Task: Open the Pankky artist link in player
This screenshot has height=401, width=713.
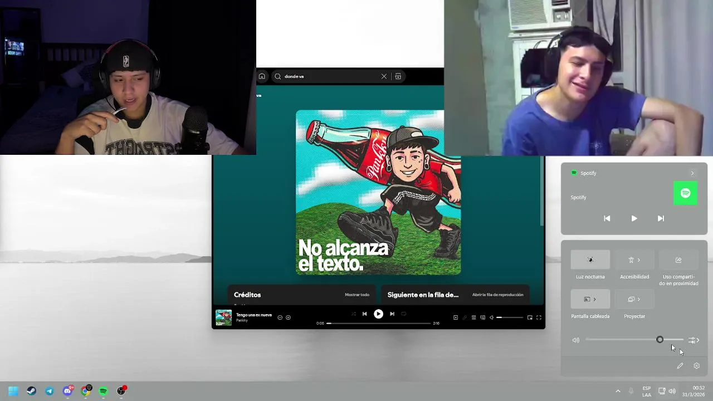Action: tap(242, 321)
